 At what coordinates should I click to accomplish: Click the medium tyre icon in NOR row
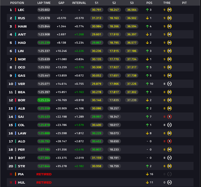169,59
